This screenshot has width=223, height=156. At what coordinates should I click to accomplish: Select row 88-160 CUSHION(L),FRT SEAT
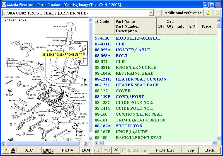[155, 114]
